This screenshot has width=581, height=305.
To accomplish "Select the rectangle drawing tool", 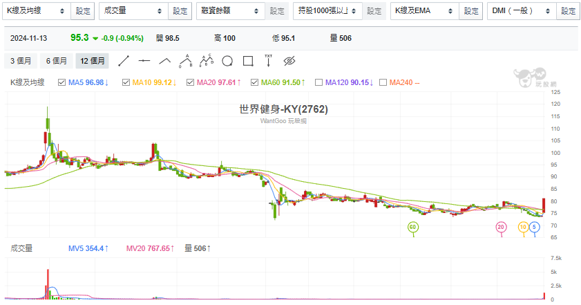I will (248, 61).
